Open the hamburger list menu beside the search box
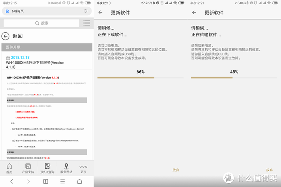The image size is (281, 187). pyautogui.click(x=87, y=23)
